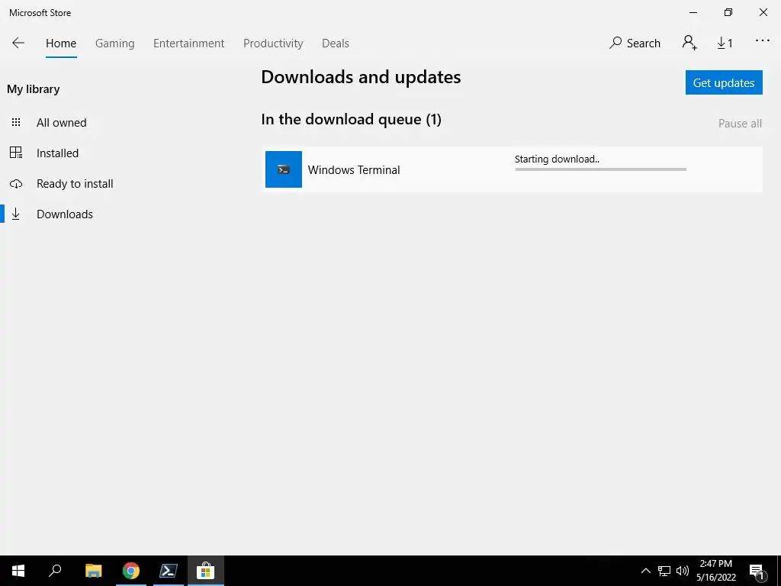Click Pause all downloads
Screen dimensions: 781x586
coord(740,123)
